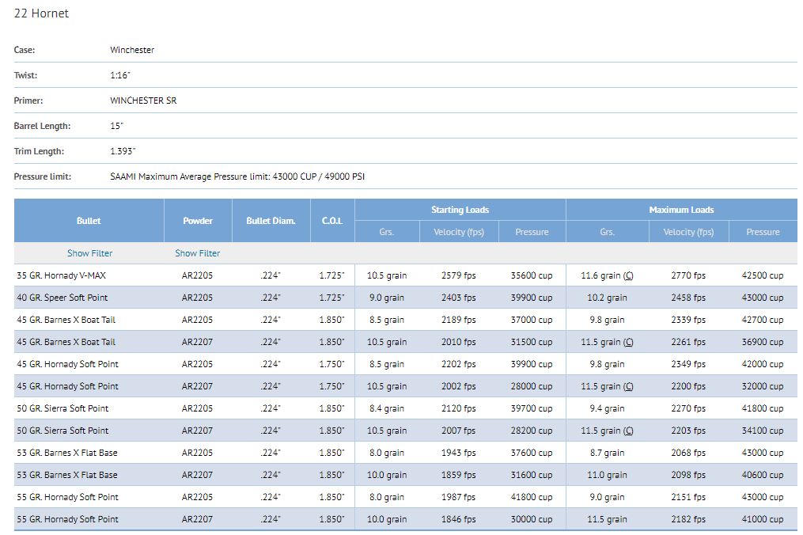803x535 pixels.
Task: Click the Winchester case value
Action: (x=132, y=50)
